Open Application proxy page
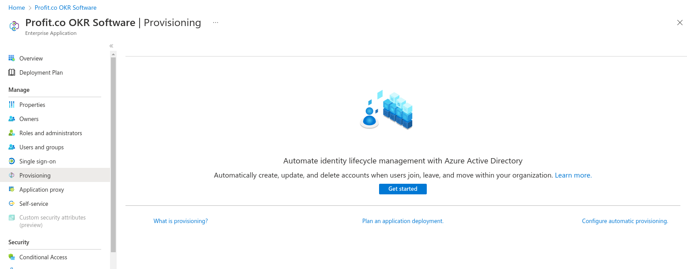 point(55,189)
